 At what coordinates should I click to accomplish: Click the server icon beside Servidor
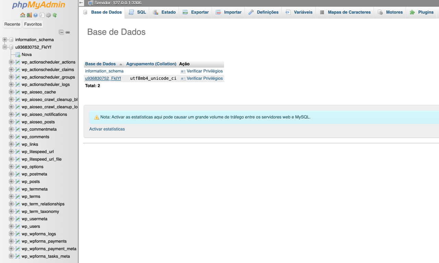(90, 3)
